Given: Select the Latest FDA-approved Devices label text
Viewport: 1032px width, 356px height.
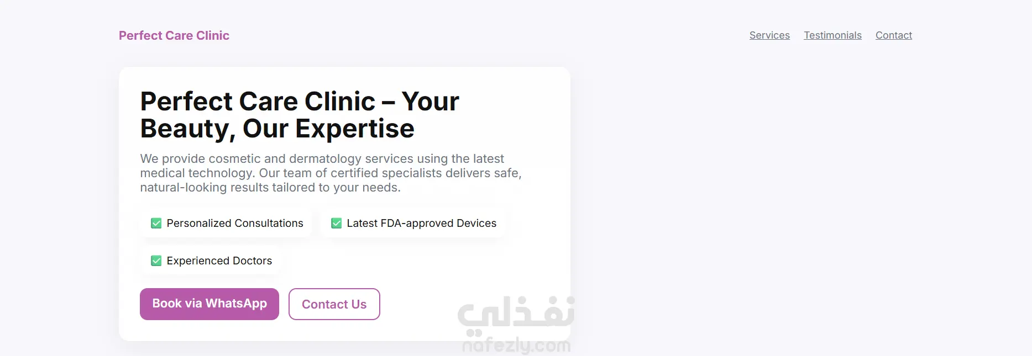Looking at the screenshot, I should point(421,223).
